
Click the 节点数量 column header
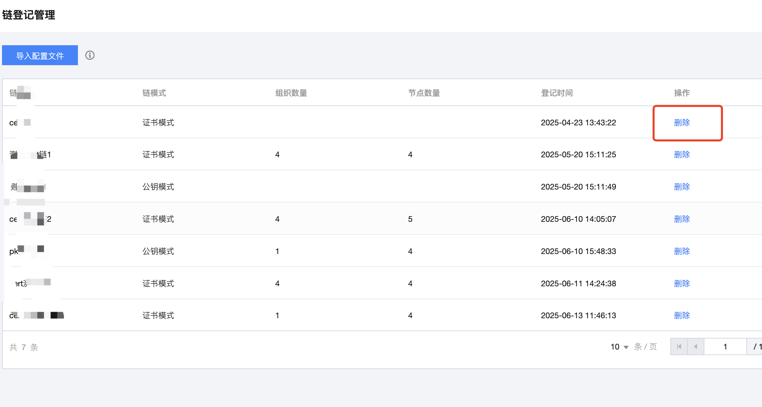point(424,93)
